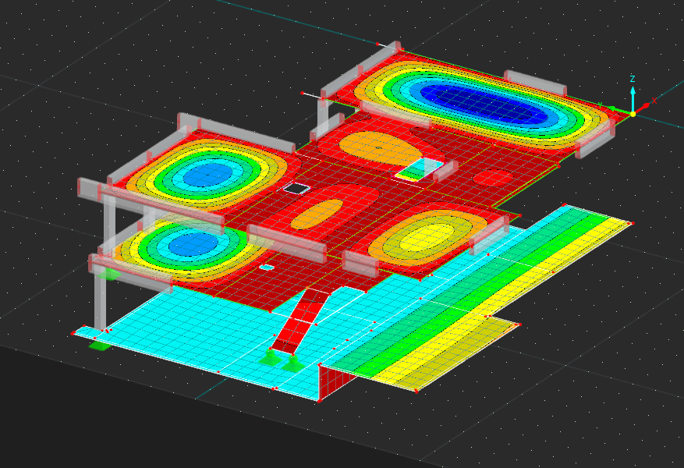Select the large orange contour below the top-right panel
Image resolution: width=684 pixels, height=468 pixels.
377,148
